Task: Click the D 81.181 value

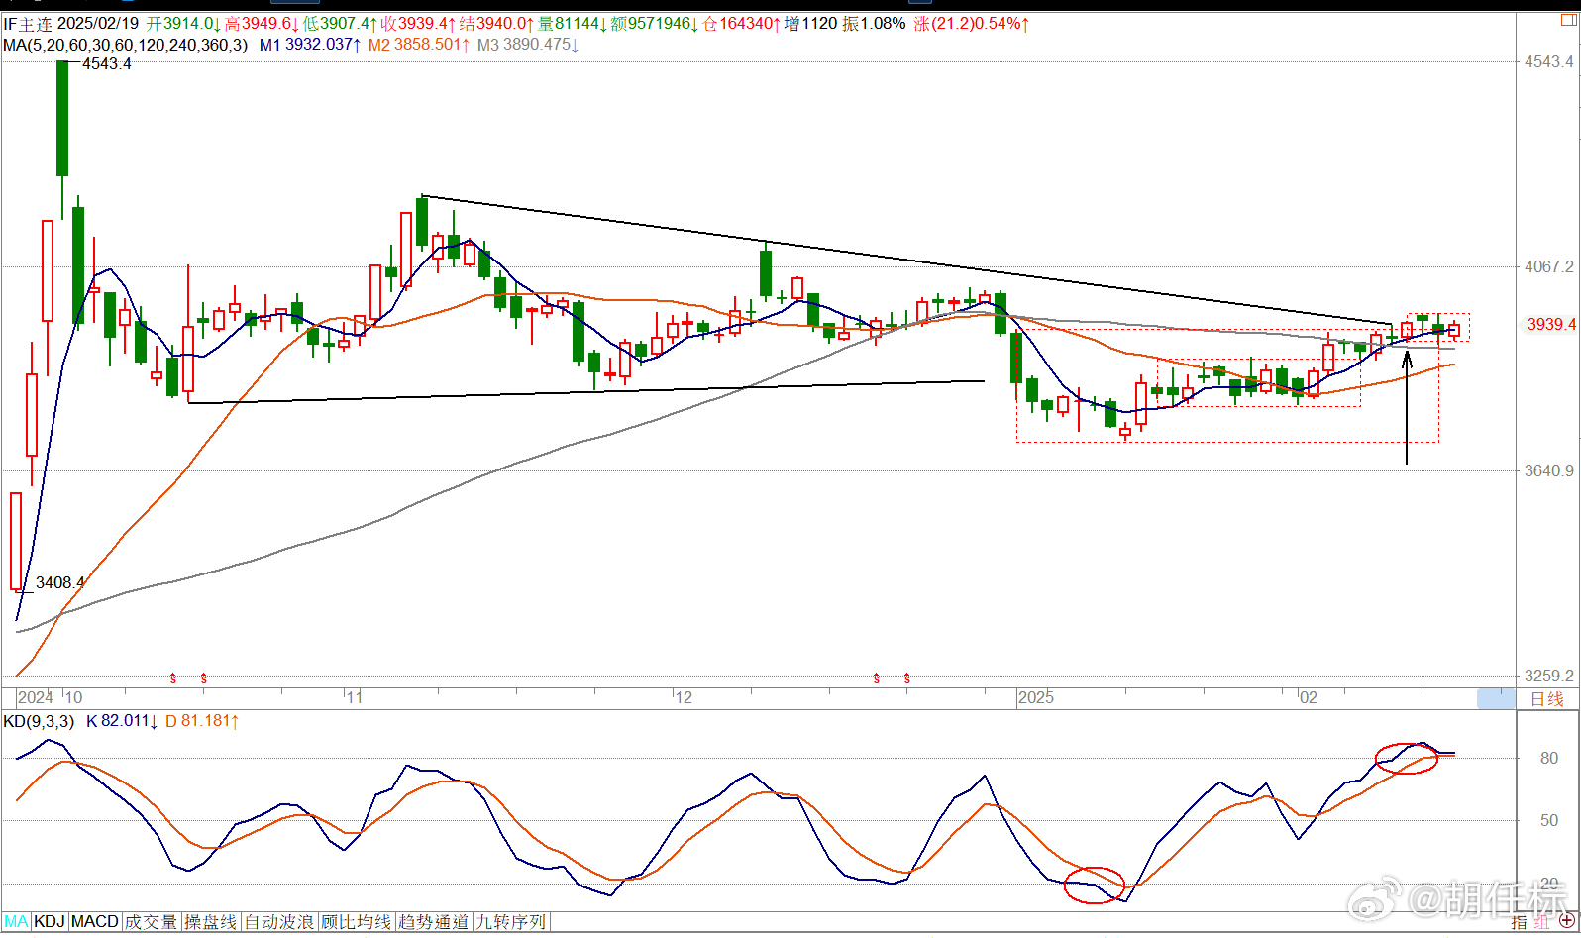Action: [202, 721]
